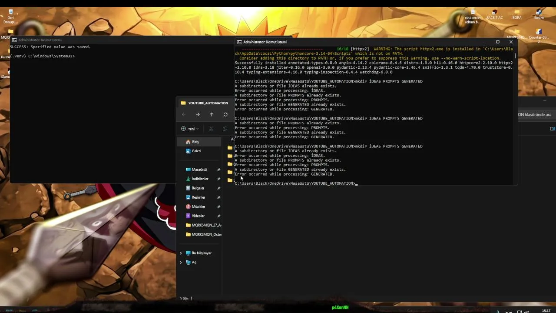Click the '5 öğe' status bar text
The image size is (556, 313).
tap(185, 298)
